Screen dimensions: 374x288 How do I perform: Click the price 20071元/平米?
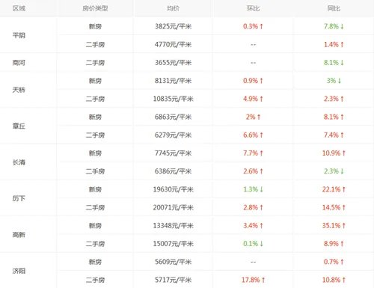[x=173, y=207]
